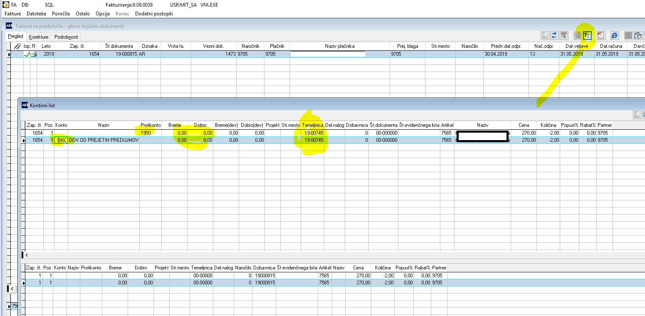Open the Datoteke menu
The width and height of the screenshot is (645, 316).
[37, 14]
